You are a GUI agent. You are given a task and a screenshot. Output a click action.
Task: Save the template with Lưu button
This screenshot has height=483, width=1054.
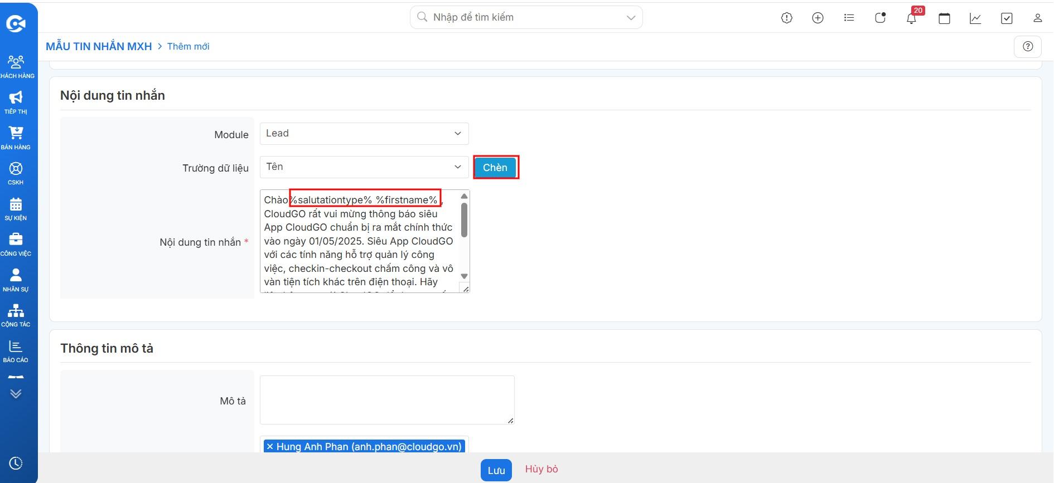[x=496, y=470]
